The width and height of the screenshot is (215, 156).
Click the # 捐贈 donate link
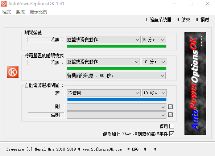[202, 20]
